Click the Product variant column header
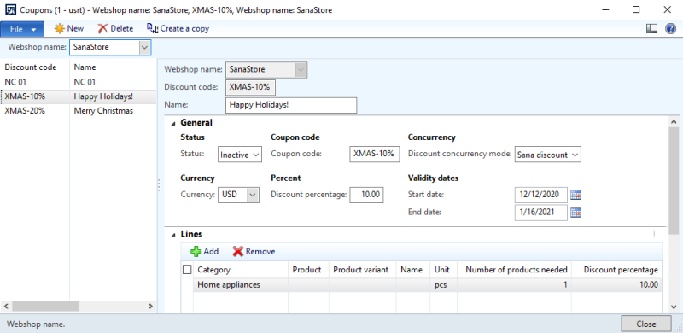The width and height of the screenshot is (683, 333). tap(362, 270)
